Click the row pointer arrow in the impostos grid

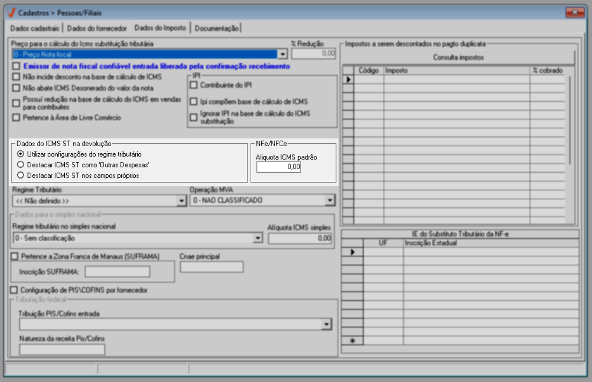tap(348, 79)
